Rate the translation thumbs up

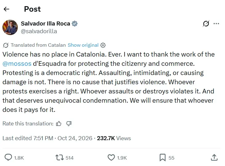point(59,124)
